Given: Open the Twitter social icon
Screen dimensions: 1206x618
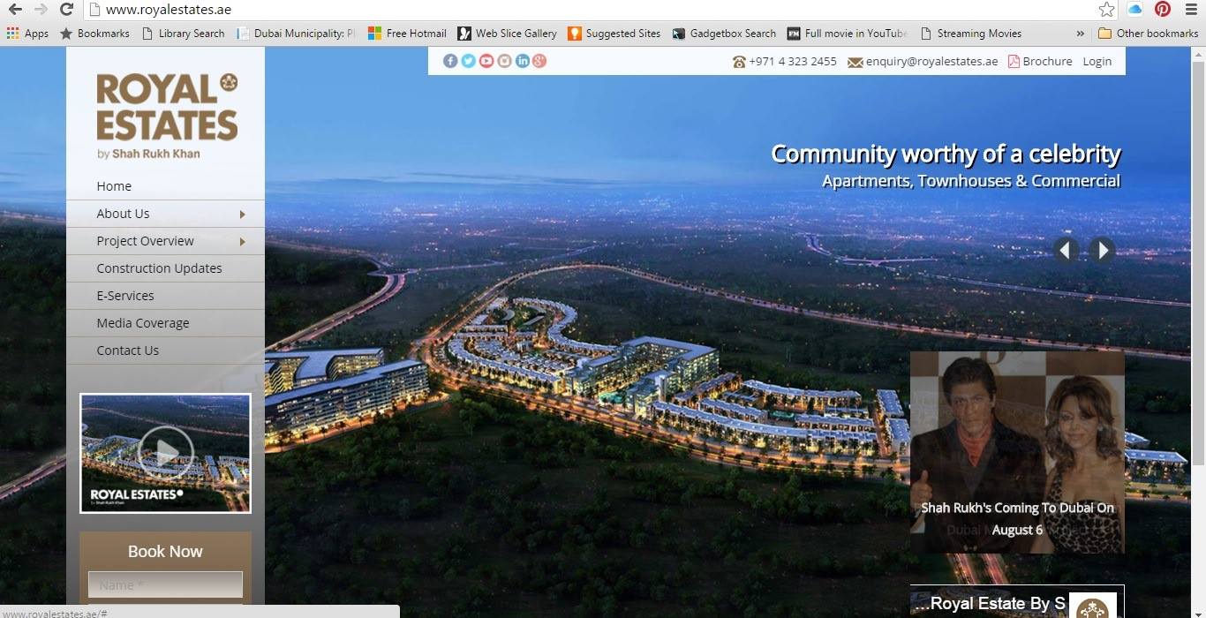Looking at the screenshot, I should (468, 61).
